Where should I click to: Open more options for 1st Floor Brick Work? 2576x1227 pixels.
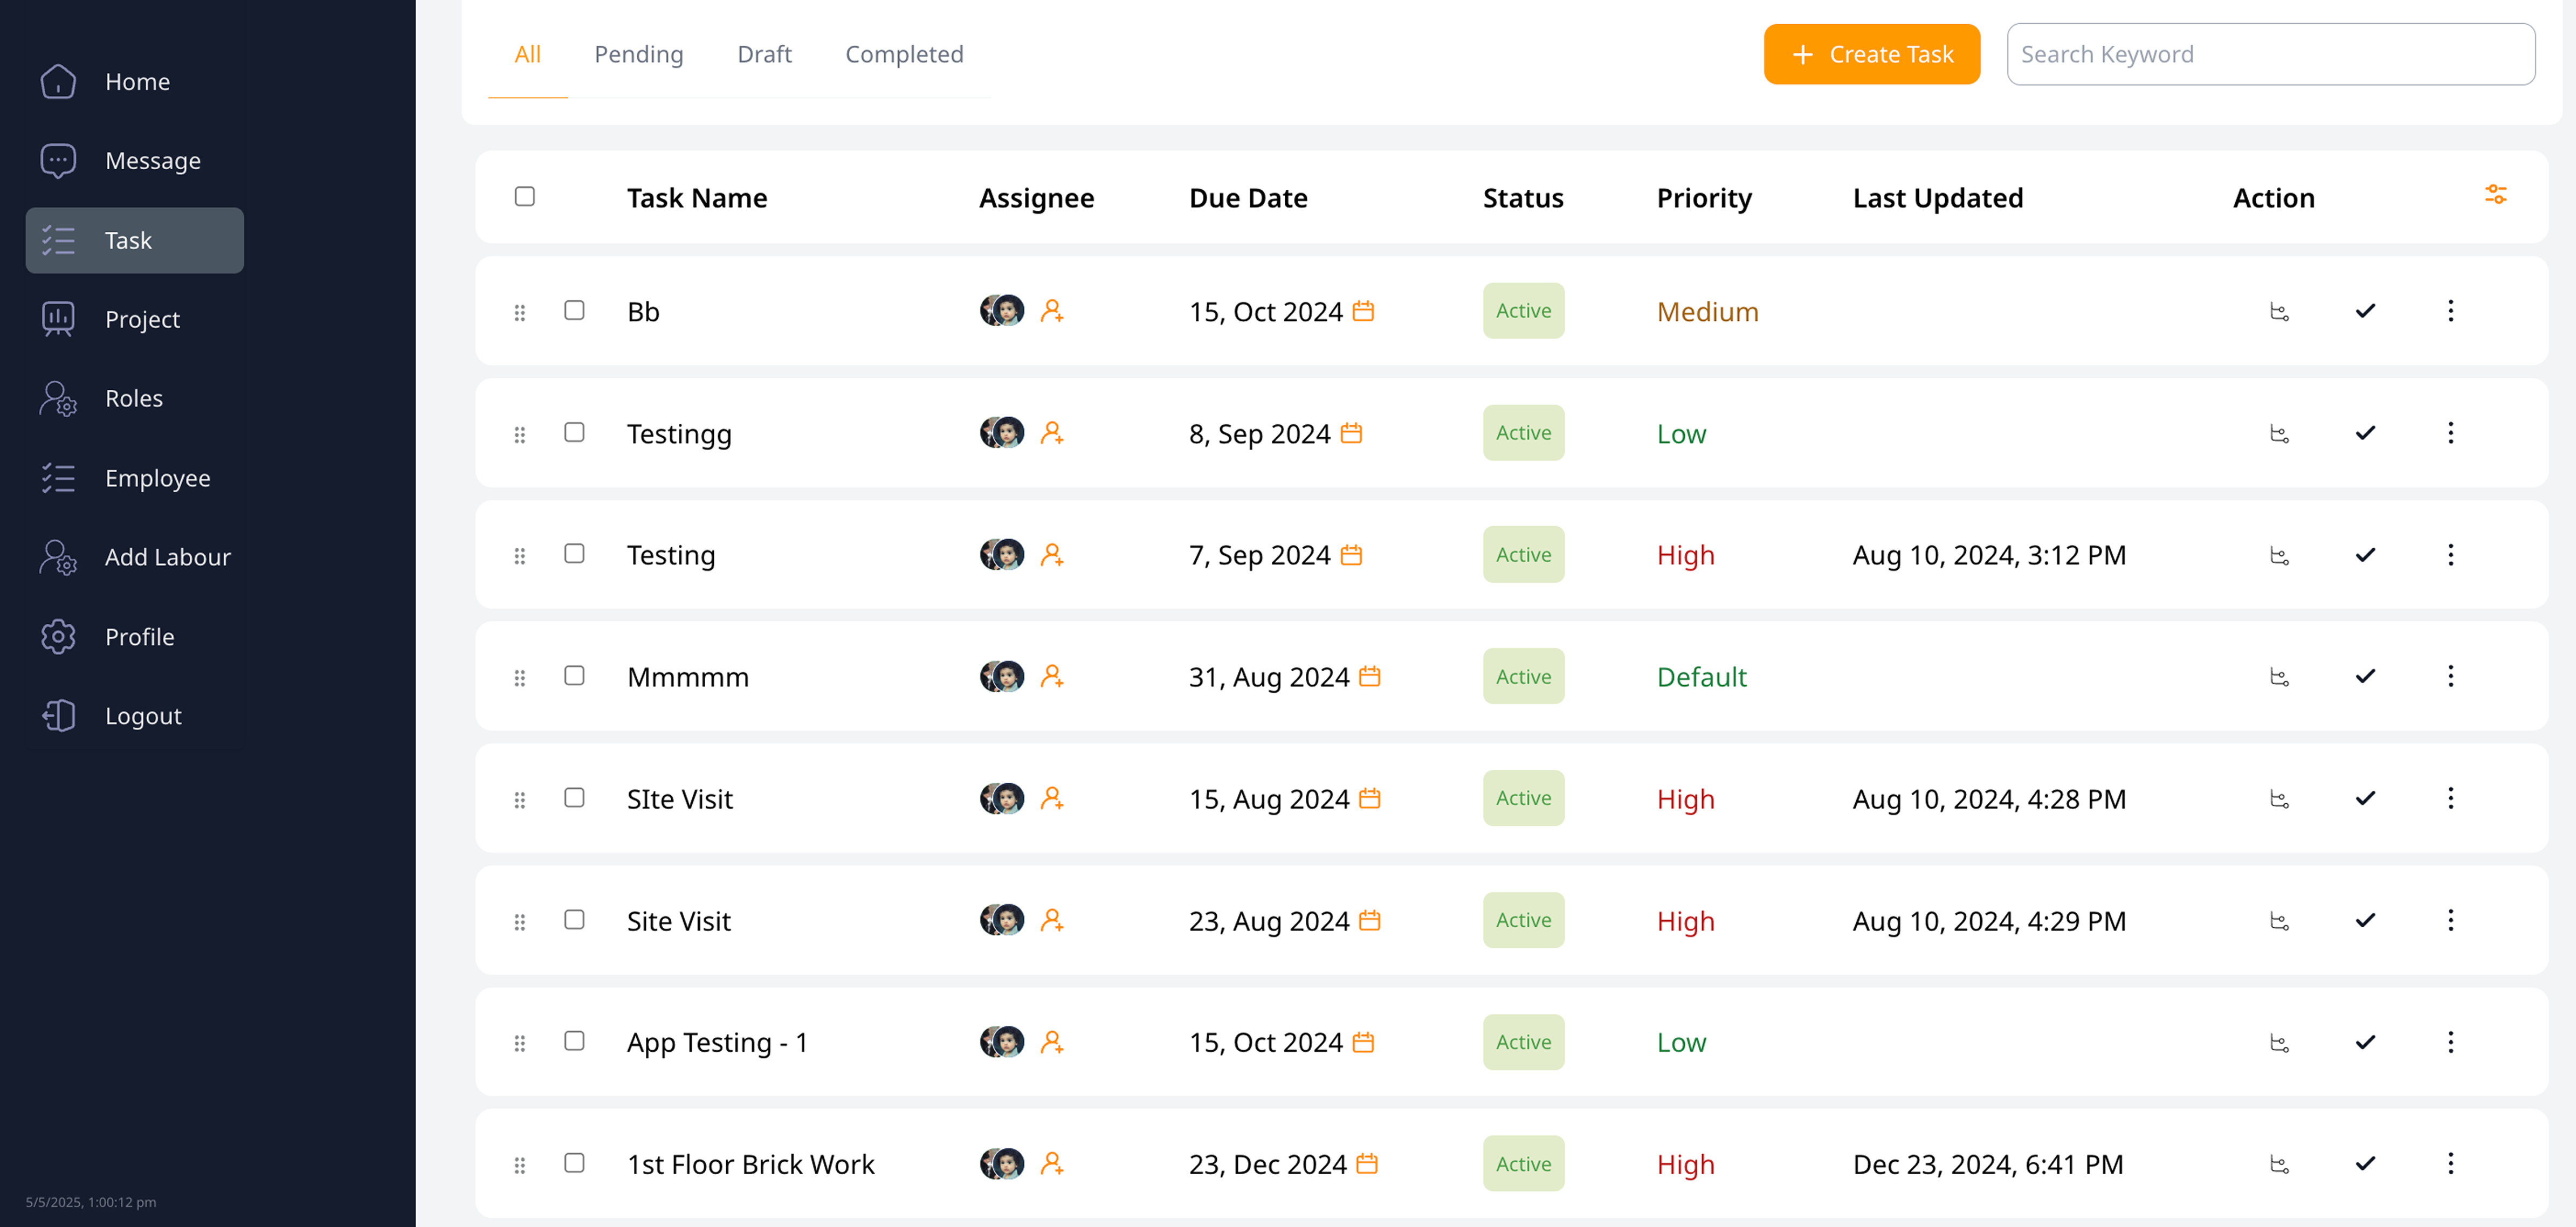2450,1163
